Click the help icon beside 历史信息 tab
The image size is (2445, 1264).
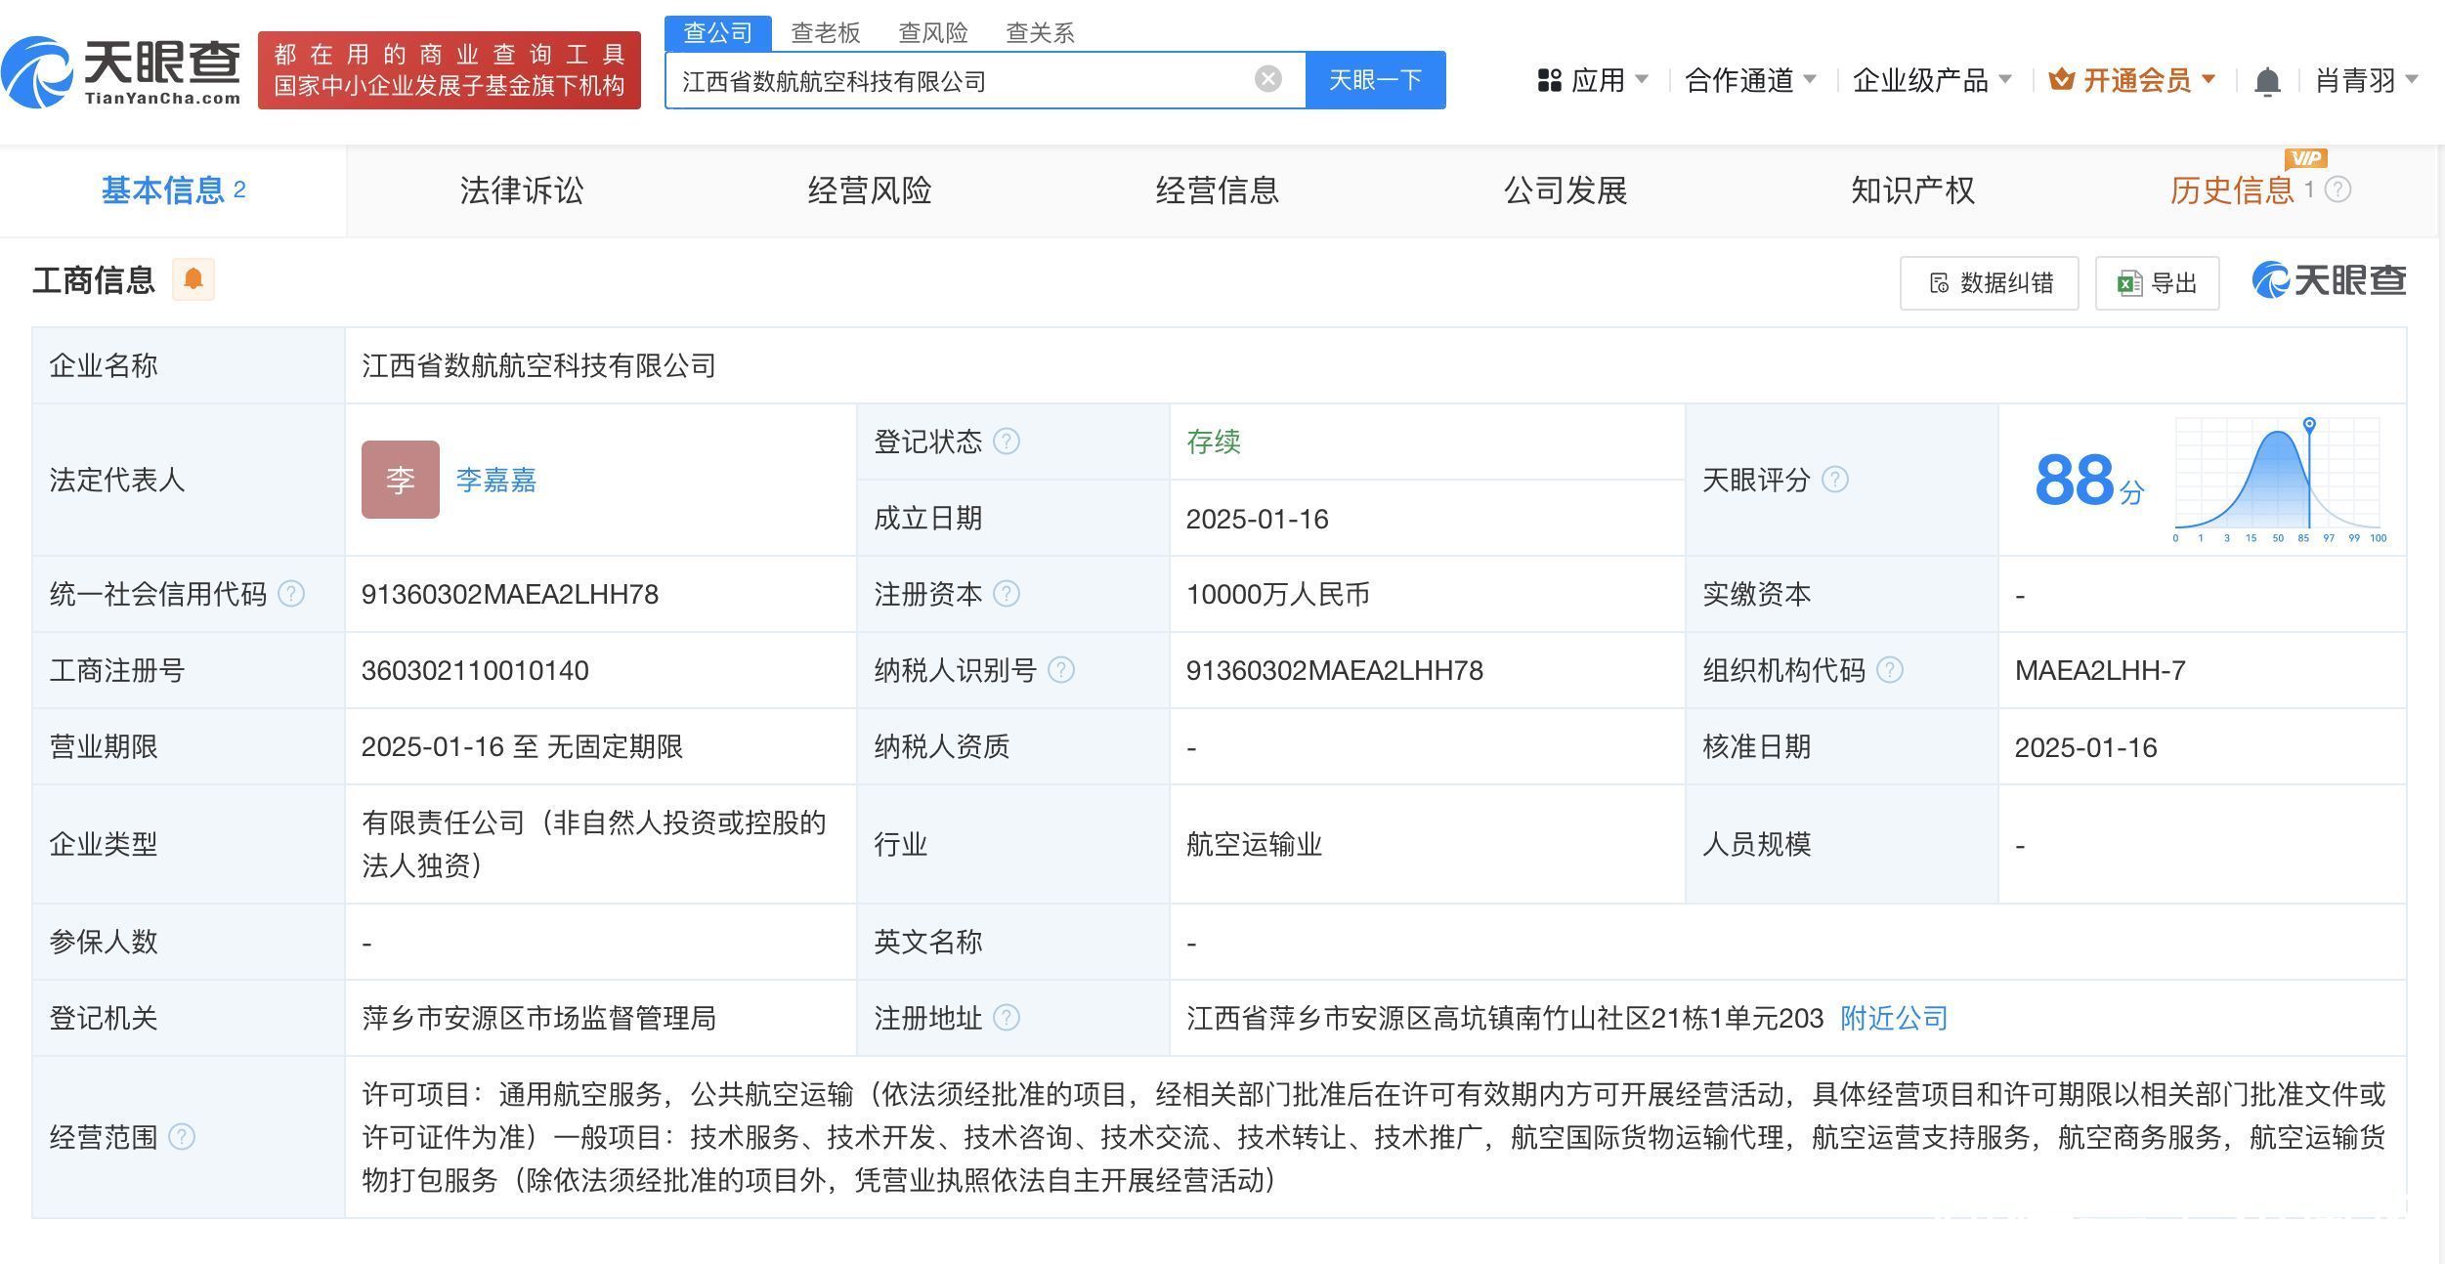[x=2338, y=190]
